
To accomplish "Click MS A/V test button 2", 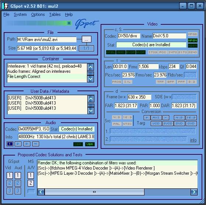I will point(31,183).
